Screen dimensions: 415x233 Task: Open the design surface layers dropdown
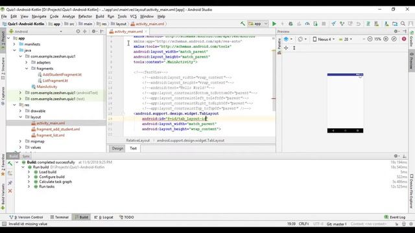(288, 39)
